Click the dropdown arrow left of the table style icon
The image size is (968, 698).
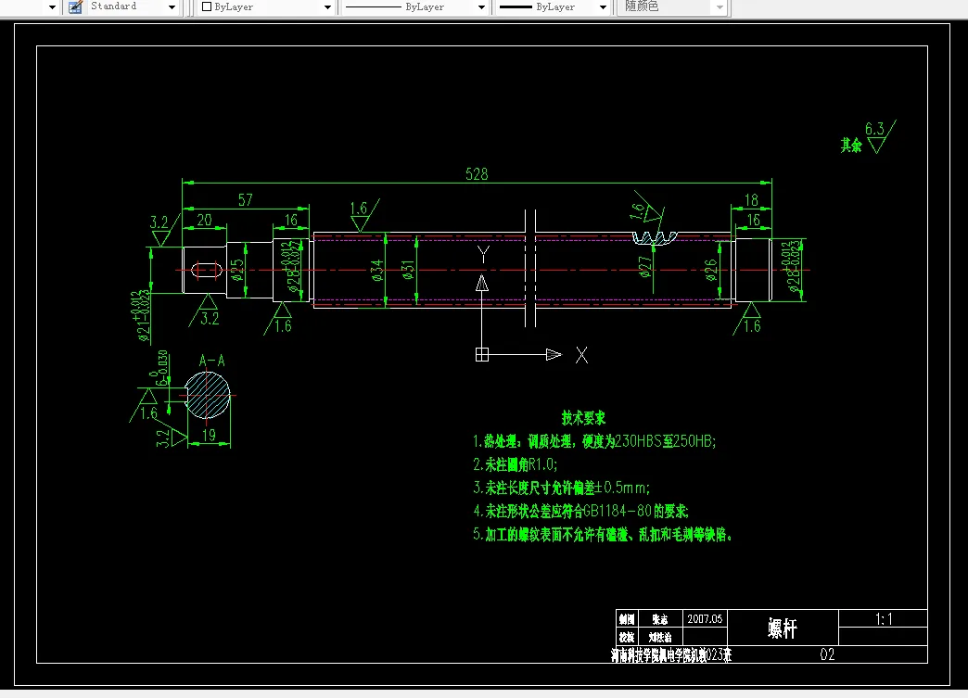(x=52, y=7)
